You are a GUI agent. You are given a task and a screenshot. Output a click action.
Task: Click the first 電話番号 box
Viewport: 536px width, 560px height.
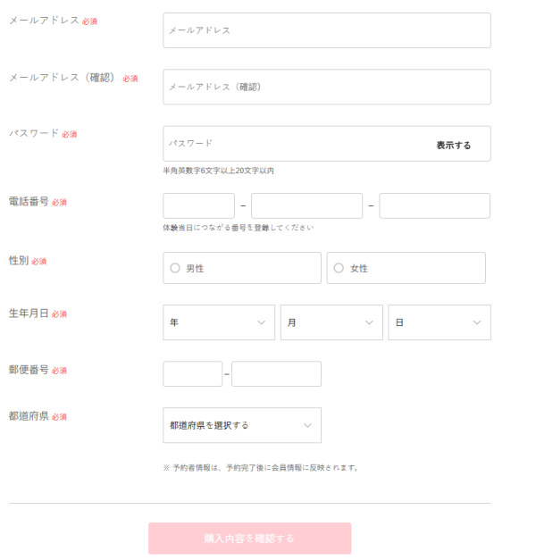198,206
